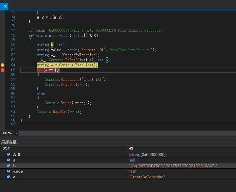Image resolution: width=236 pixels, height=192 pixels.
Task: Select the 值 column header
Action: (131, 149)
